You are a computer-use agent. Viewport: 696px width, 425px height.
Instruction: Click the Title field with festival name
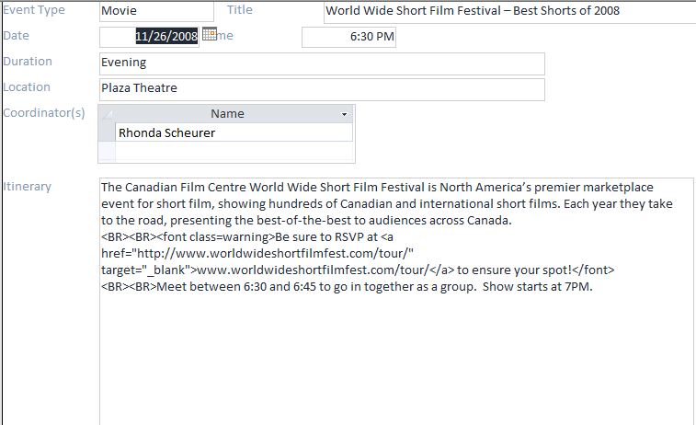[508, 11]
